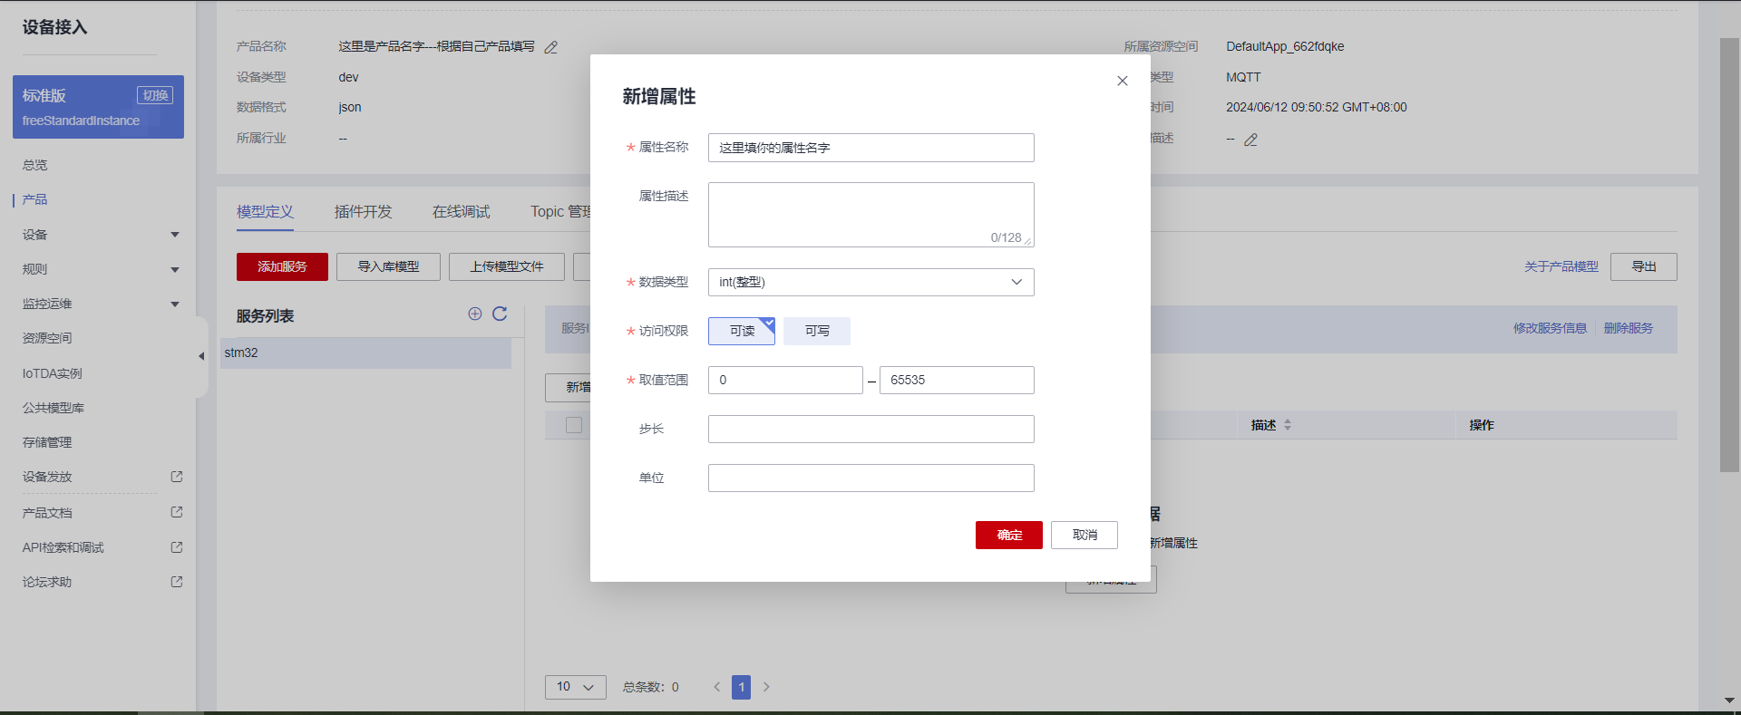Go to previous page arrow

coord(716,687)
